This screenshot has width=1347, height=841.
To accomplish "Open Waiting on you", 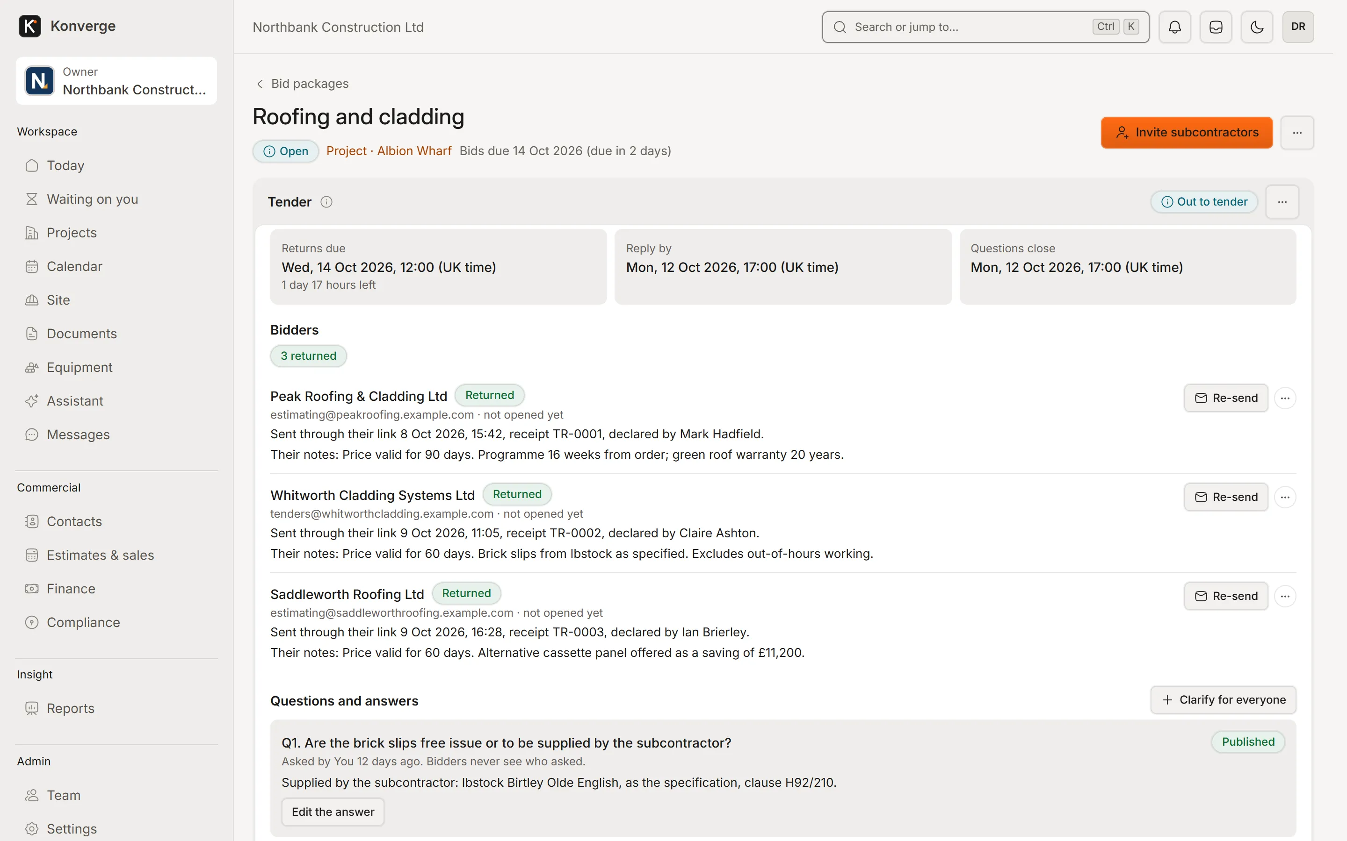I will [116, 199].
